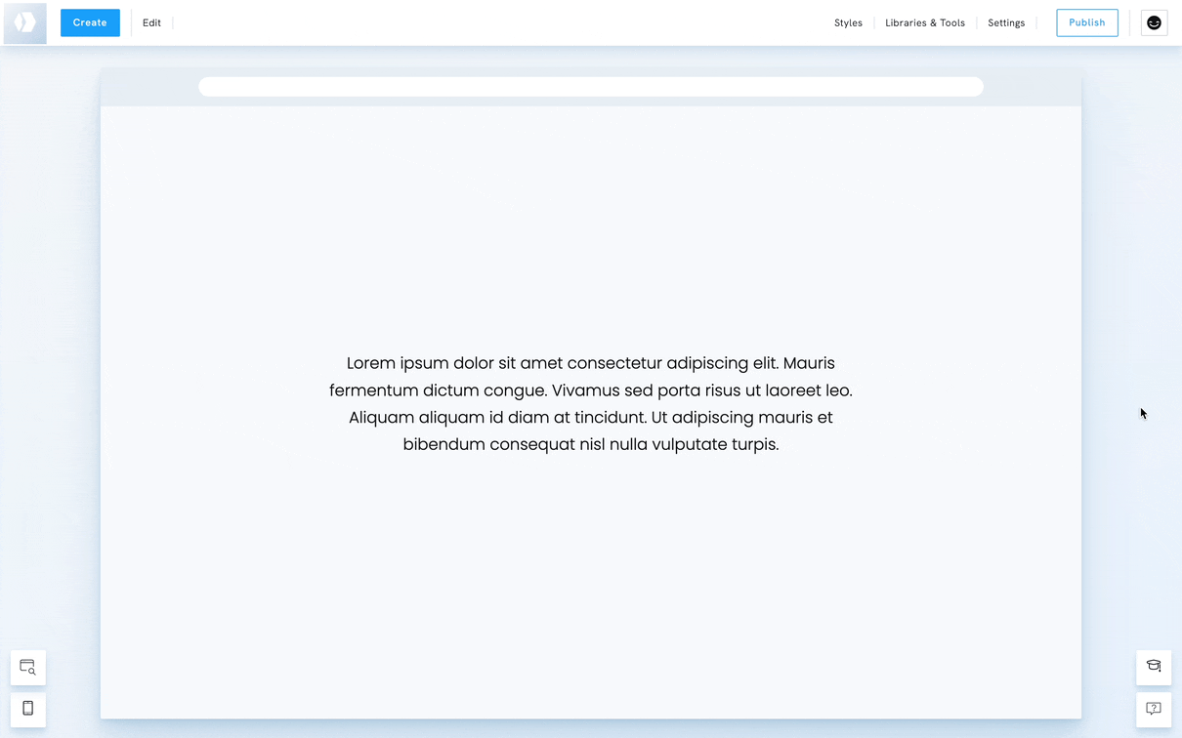Open the Edit menu
Viewport: 1182px width, 738px height.
pos(151,22)
